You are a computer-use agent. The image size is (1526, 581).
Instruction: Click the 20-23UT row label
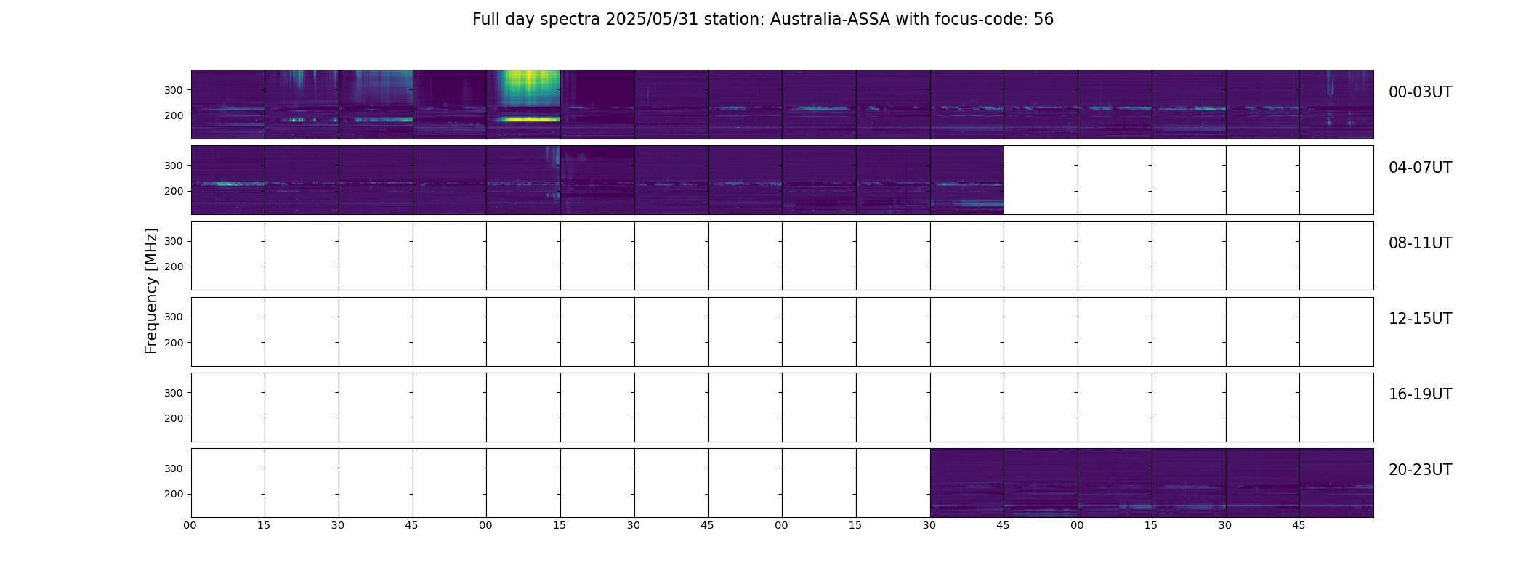1420,470
